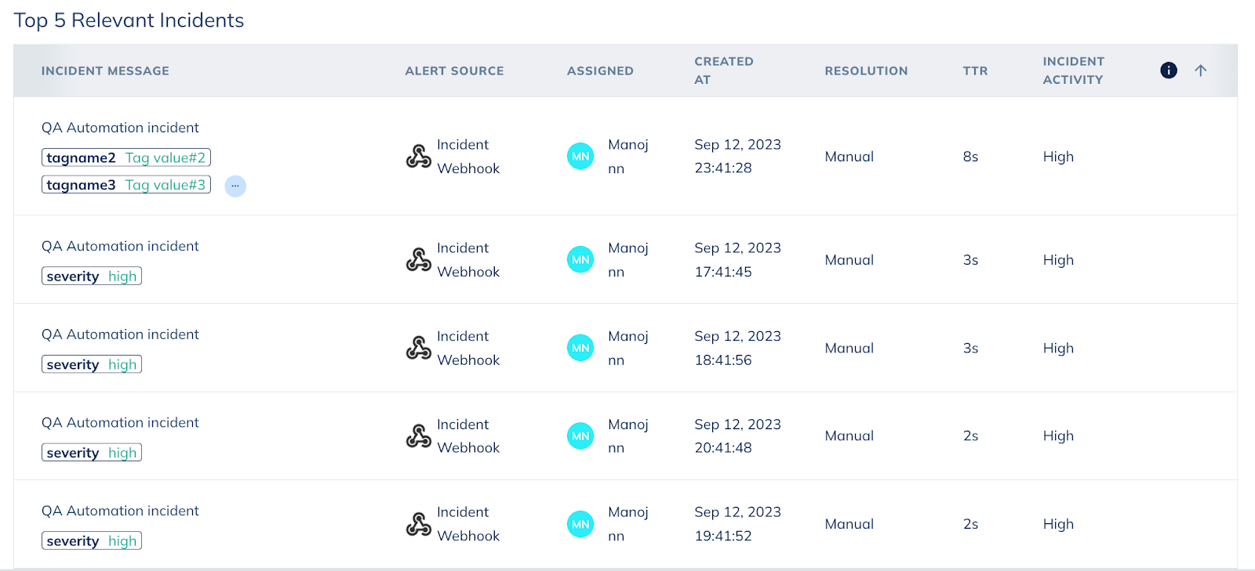Click MN avatar on the 19:41:52 row
Screen dimensions: 1255x571
click(580, 524)
